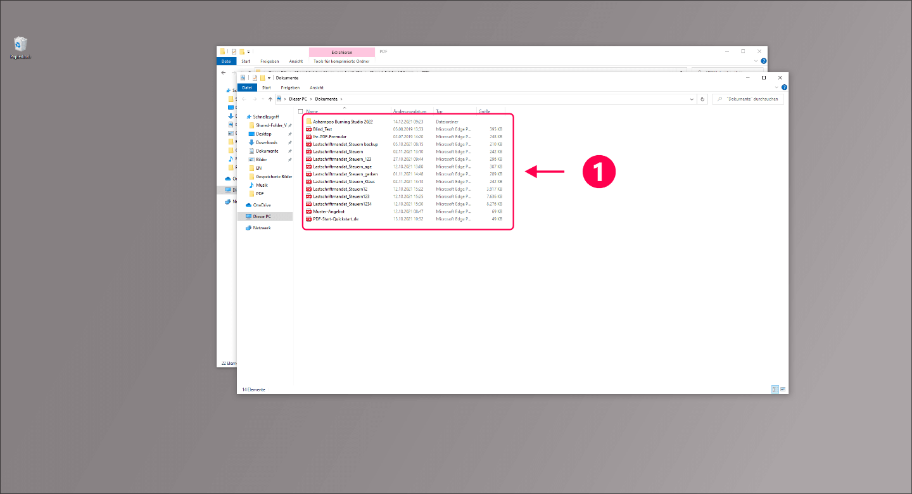The image size is (912, 494).
Task: Open the Start tab in Dokumente window
Action: [267, 87]
